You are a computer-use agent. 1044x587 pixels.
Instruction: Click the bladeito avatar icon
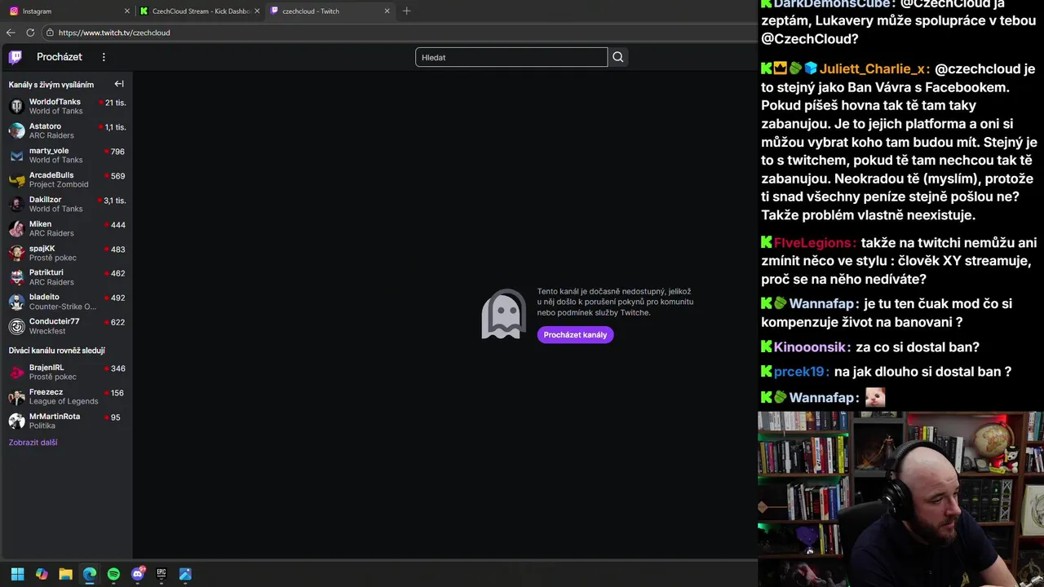[x=16, y=302]
